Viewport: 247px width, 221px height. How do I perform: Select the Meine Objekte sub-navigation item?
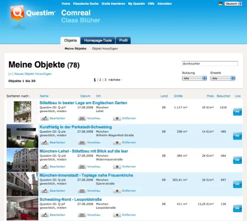[76, 49]
